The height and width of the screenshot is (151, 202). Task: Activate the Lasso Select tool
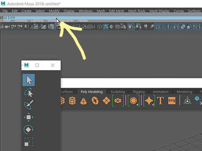click(28, 92)
